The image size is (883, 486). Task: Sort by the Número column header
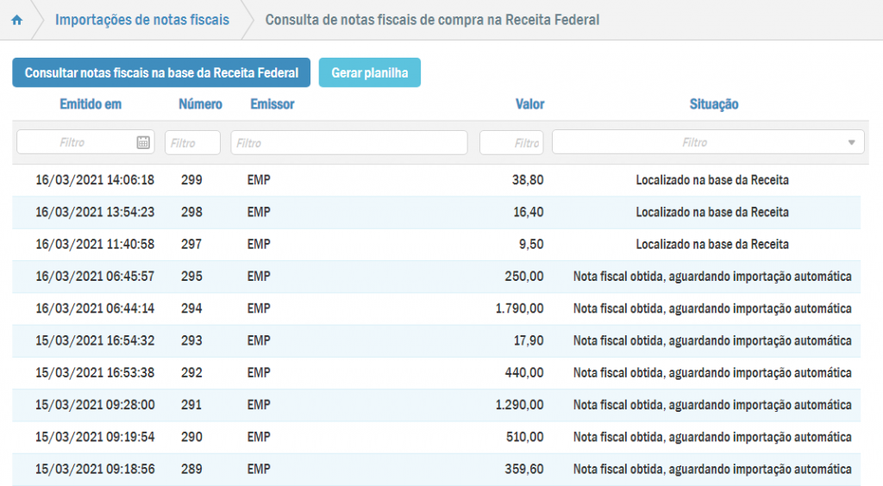click(x=200, y=104)
